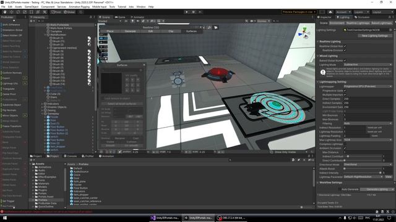Toggle Baked Global Illumination checkbox

(x=345, y=60)
